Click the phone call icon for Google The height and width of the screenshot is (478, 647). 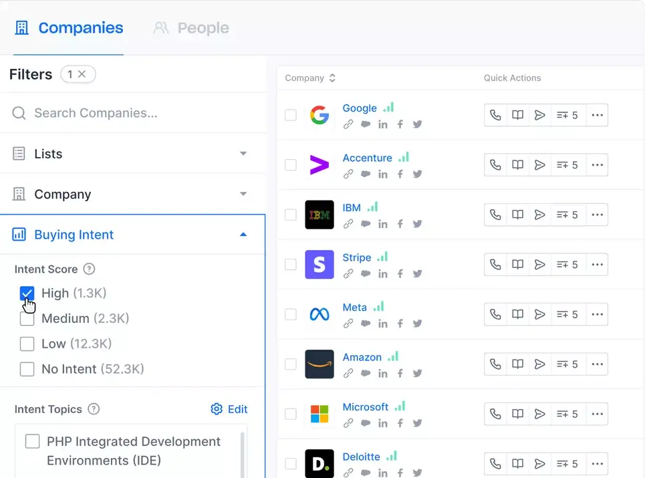tap(495, 115)
